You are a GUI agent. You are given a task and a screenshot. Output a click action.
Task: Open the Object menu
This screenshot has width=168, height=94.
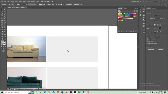click(x=12, y=2)
